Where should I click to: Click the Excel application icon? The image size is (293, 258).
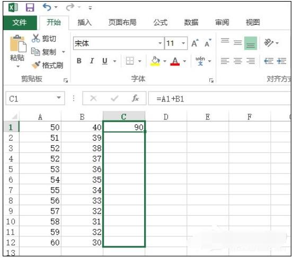(x=13, y=7)
